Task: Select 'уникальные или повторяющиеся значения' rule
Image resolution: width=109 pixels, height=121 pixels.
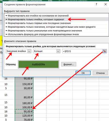Action: pyautogui.click(x=44, y=31)
